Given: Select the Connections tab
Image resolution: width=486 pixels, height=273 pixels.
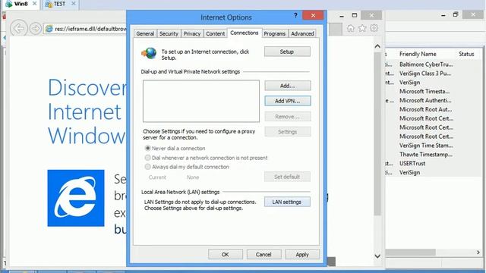Looking at the screenshot, I should pyautogui.click(x=245, y=33).
